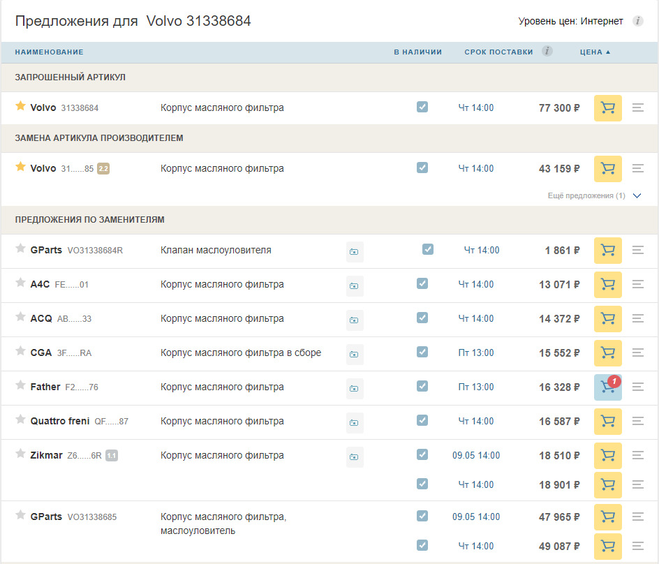Open the menu lines for Volvo 77 300 ₽
This screenshot has height=564, width=659.
pos(637,108)
